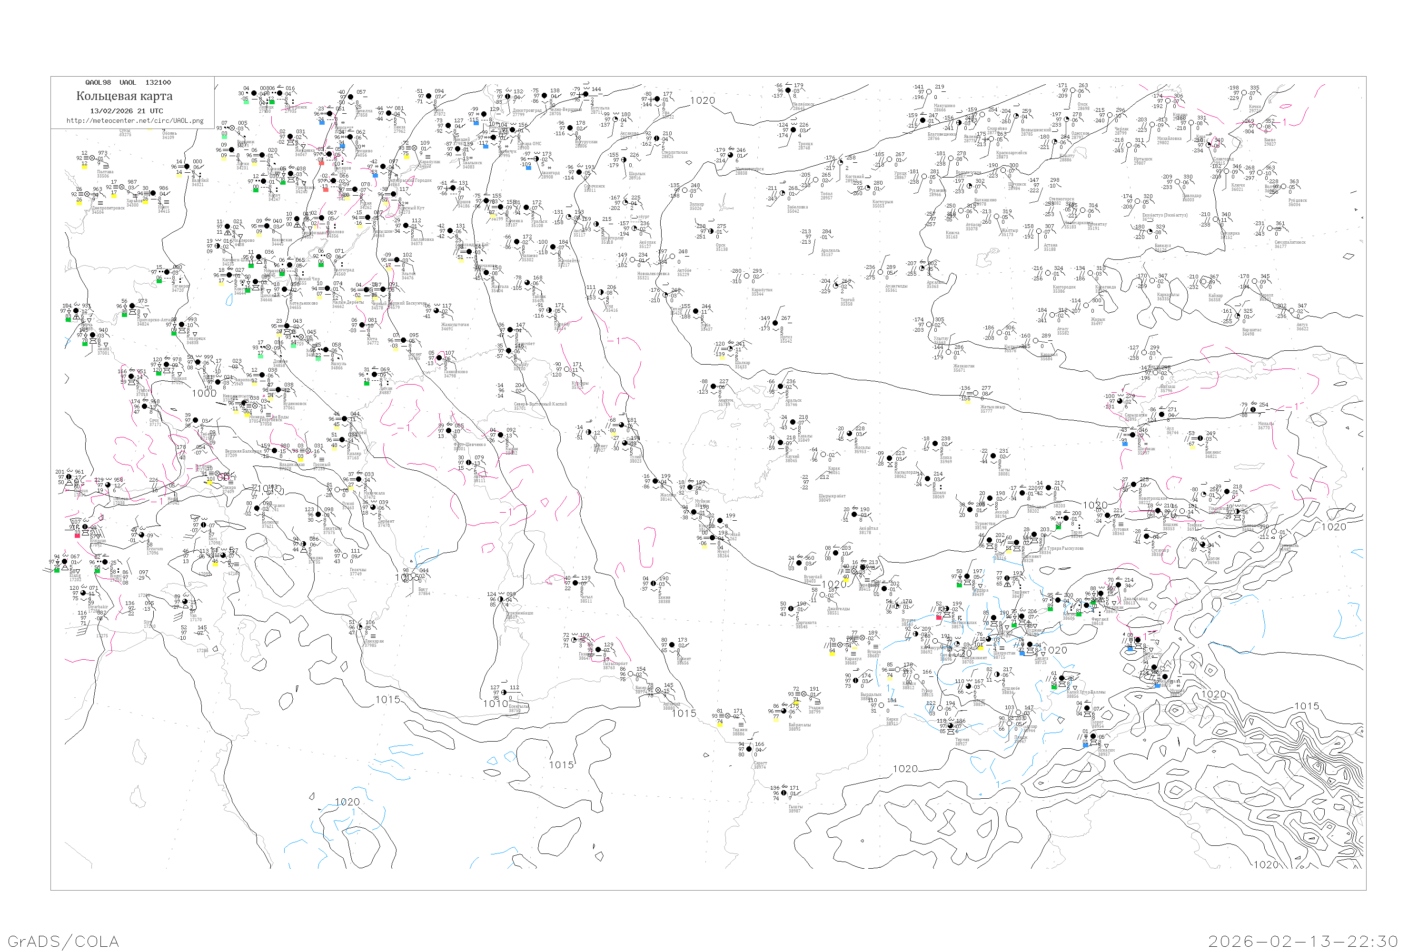1428x952 pixels.
Task: Click the blue square at Искасим station
Action: pyautogui.click(x=1086, y=744)
